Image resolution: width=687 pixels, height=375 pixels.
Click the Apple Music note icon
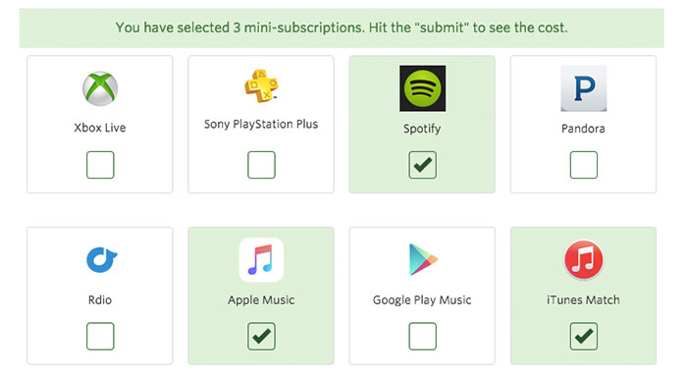tap(261, 260)
